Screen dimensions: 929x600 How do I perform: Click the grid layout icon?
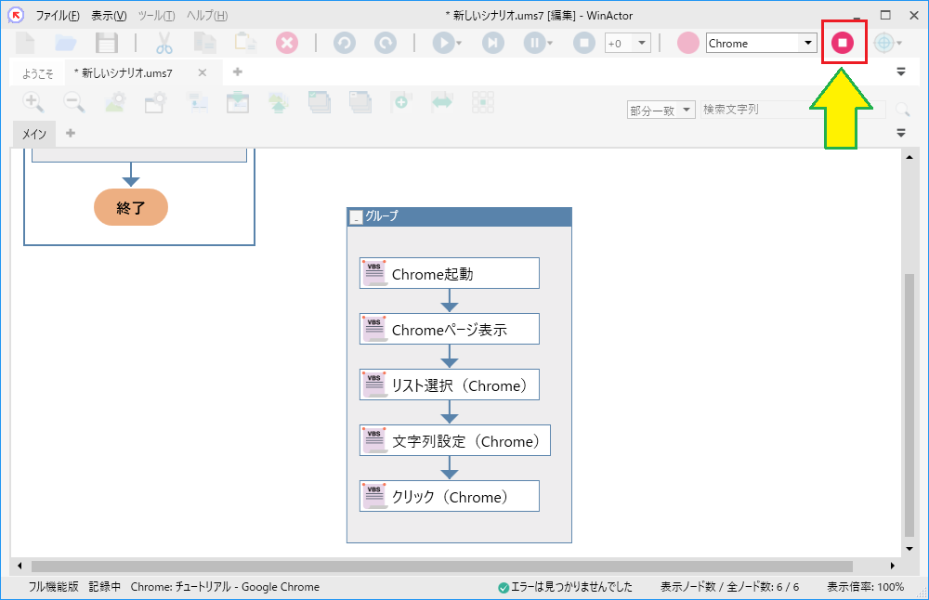click(483, 102)
